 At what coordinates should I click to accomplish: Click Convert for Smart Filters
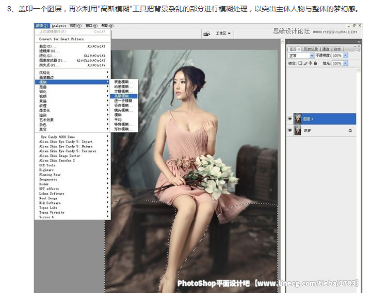pos(72,39)
